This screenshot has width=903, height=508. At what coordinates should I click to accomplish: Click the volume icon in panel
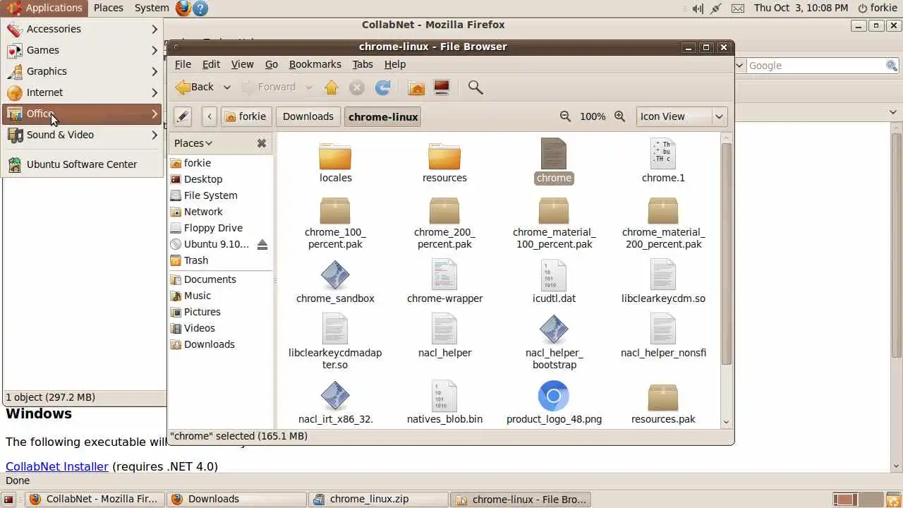tap(698, 8)
